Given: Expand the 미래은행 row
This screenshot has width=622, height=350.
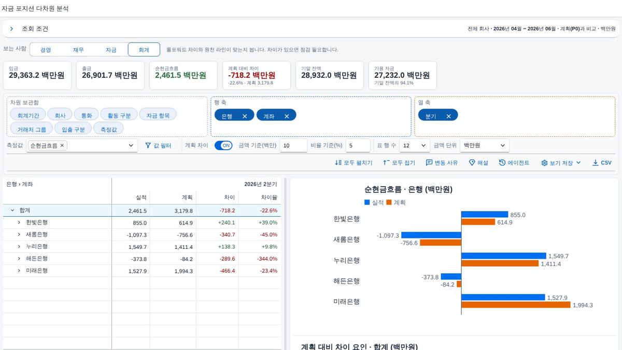Looking at the screenshot, I should pyautogui.click(x=19, y=271).
